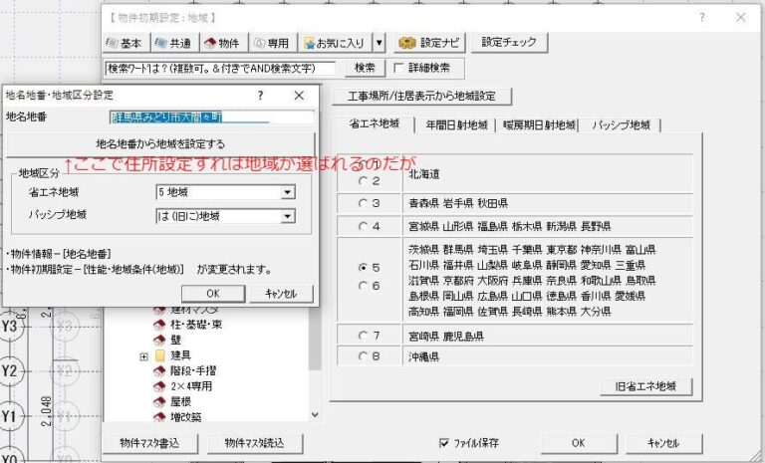Select region 4 radio button
This screenshot has height=463, width=765.
pos(363,226)
